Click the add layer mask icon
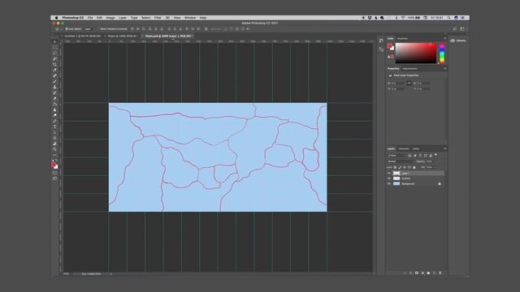This screenshot has height=292, width=520. pyautogui.click(x=417, y=273)
